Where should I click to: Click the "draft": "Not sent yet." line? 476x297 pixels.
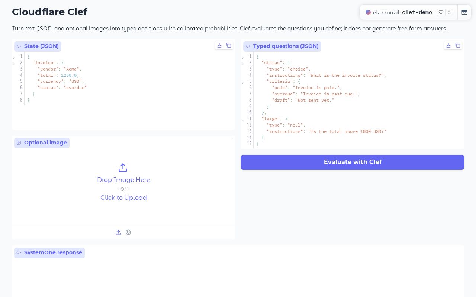click(x=303, y=100)
